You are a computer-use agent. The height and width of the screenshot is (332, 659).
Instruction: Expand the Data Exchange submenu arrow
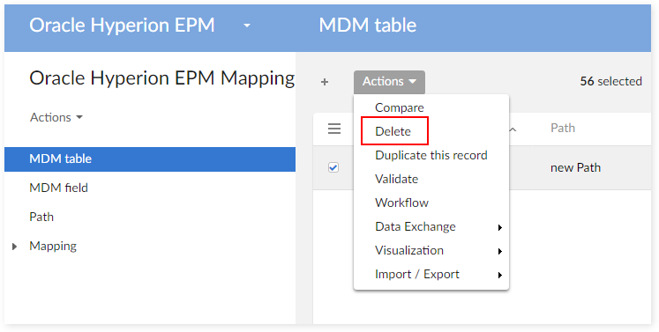tap(499, 227)
